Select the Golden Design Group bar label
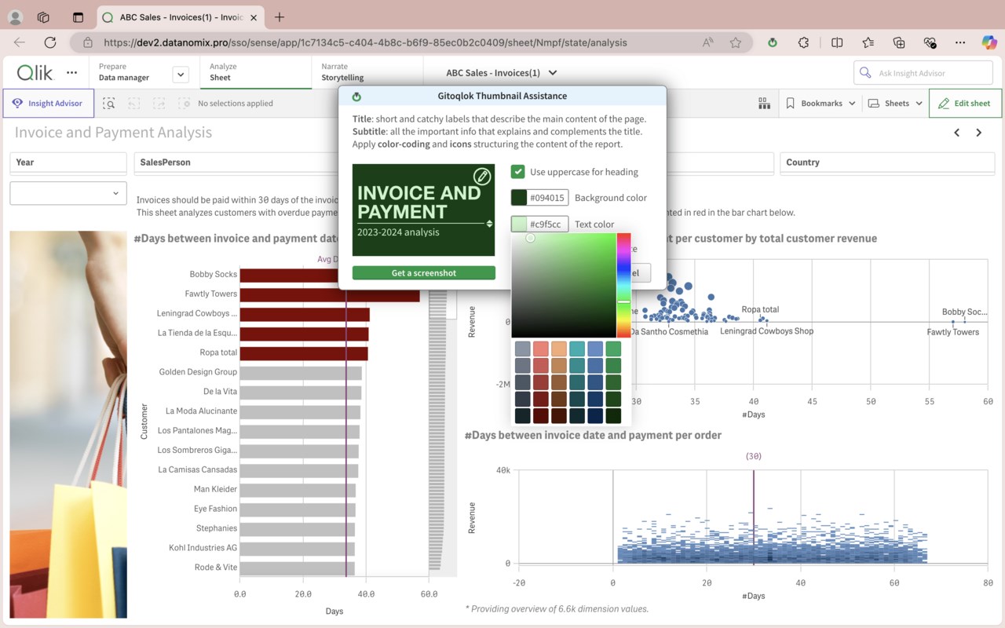 pos(198,372)
